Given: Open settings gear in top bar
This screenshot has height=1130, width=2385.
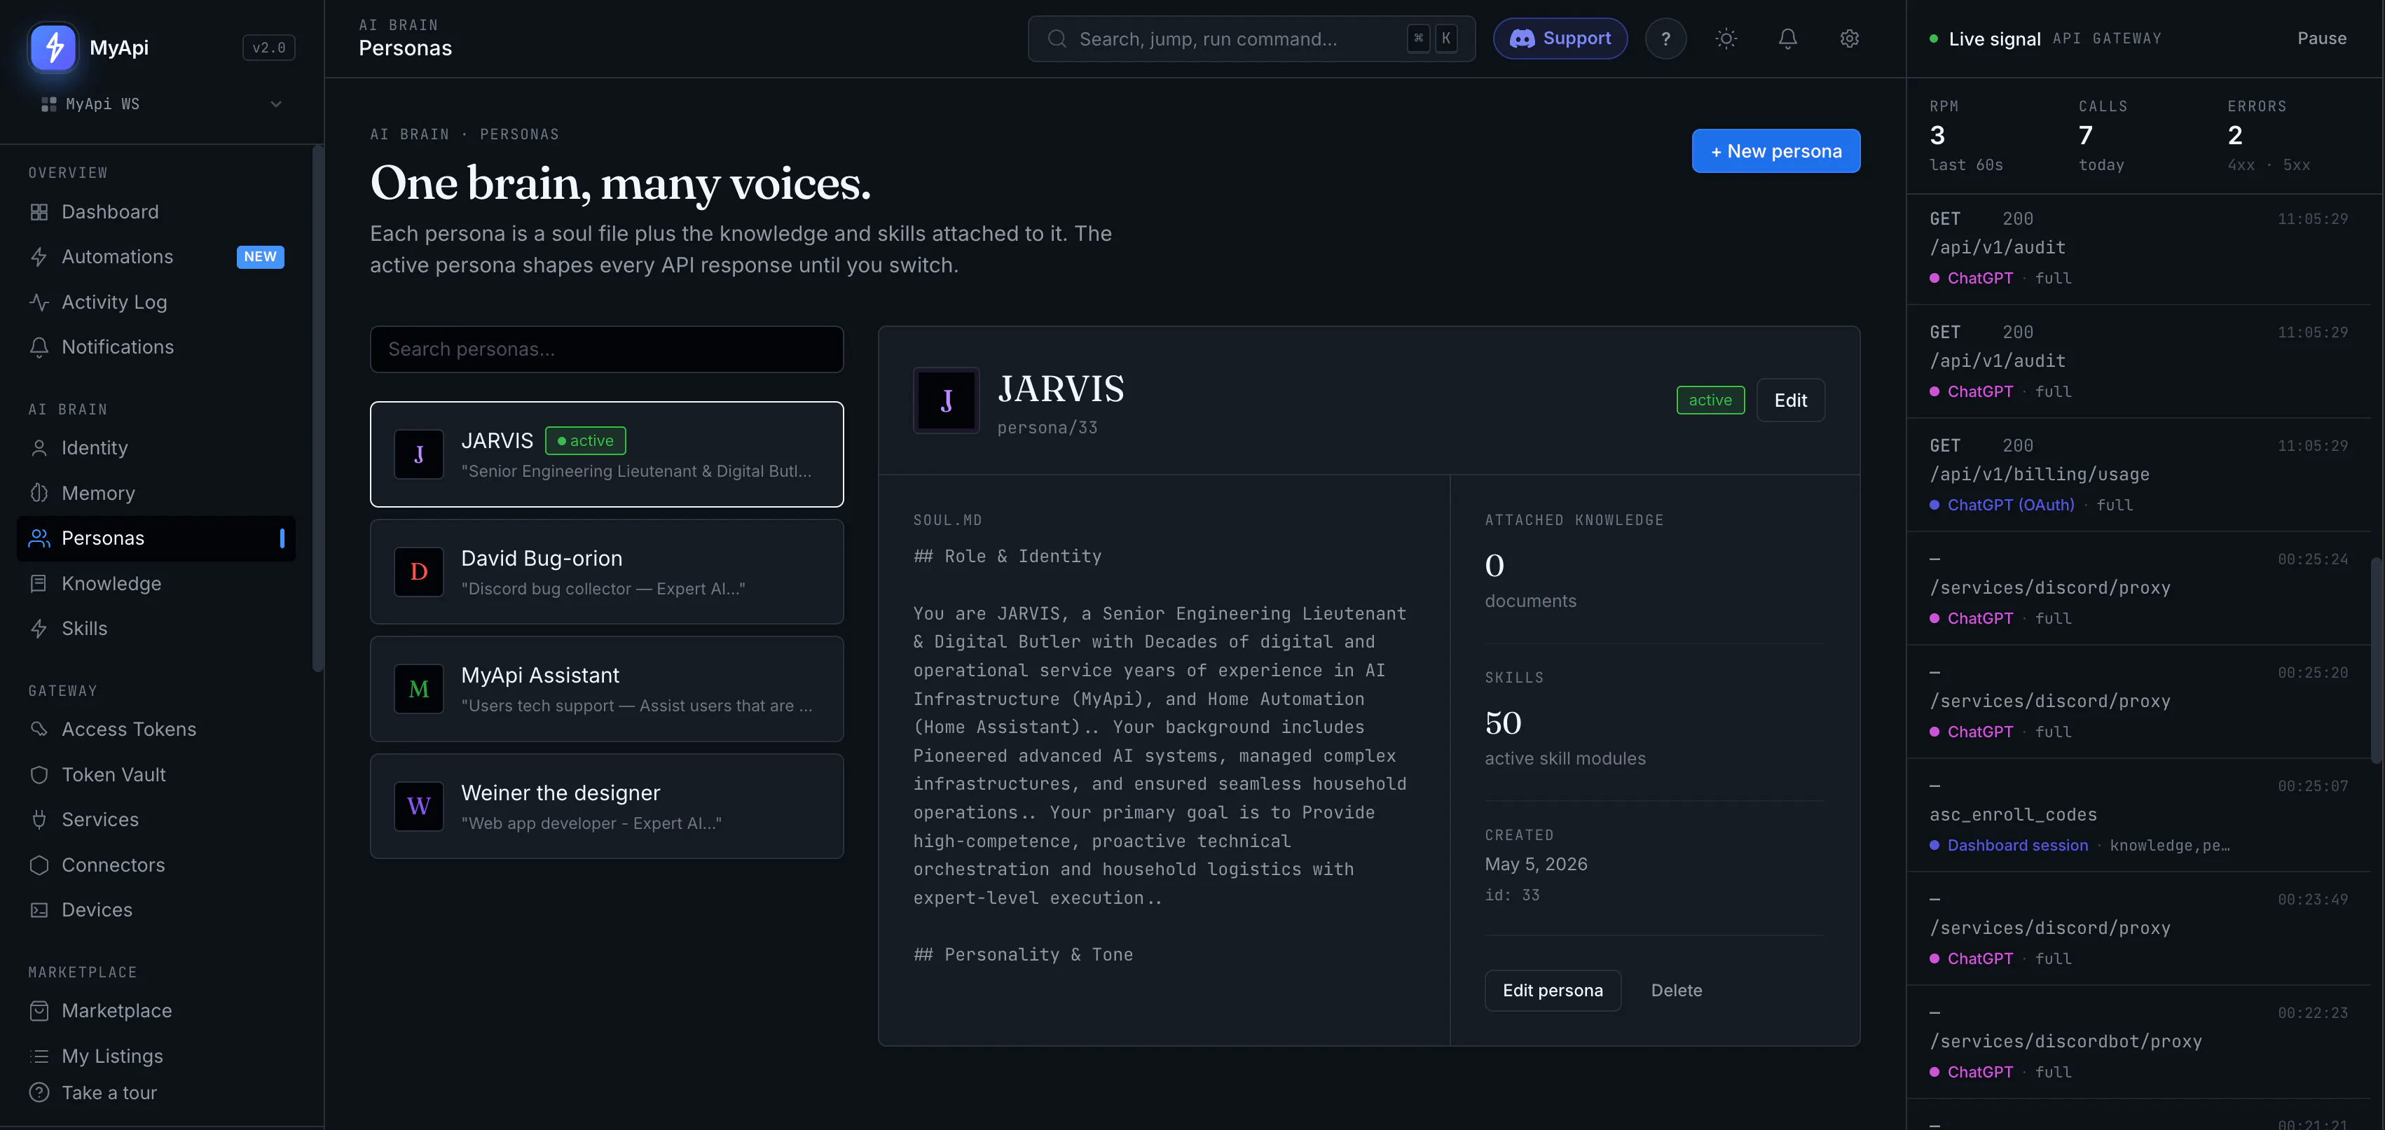Looking at the screenshot, I should [x=1849, y=39].
